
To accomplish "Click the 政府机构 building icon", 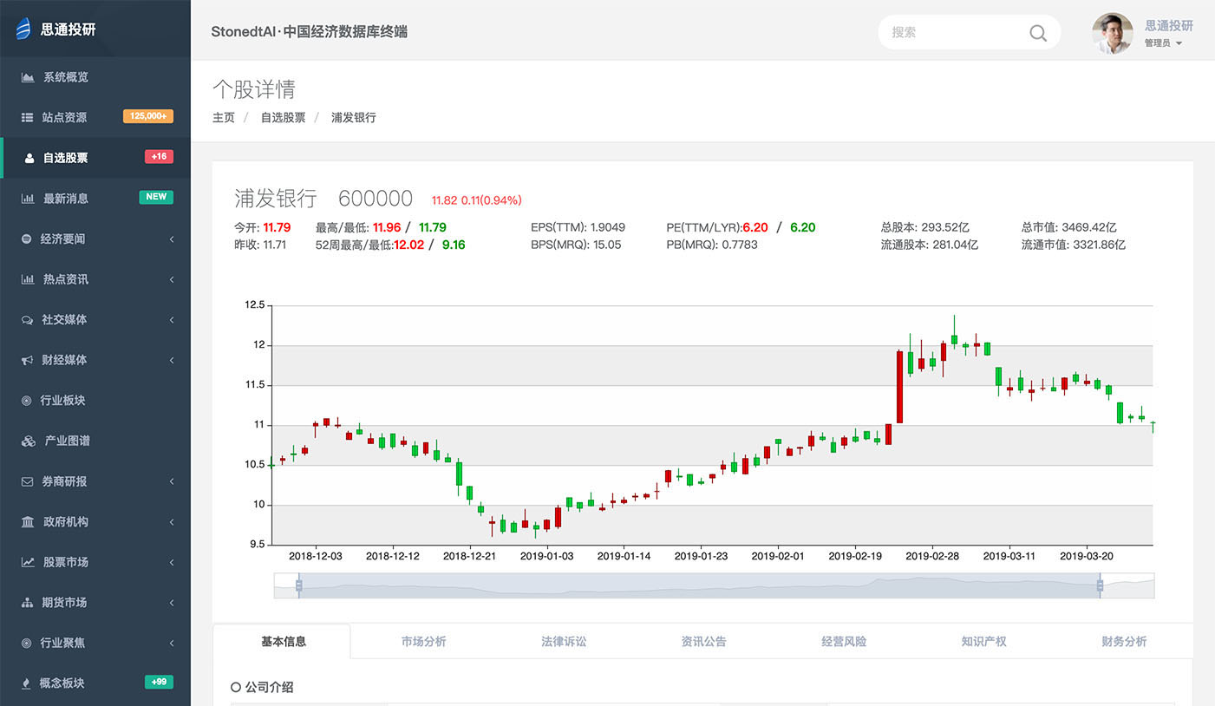I will point(28,522).
